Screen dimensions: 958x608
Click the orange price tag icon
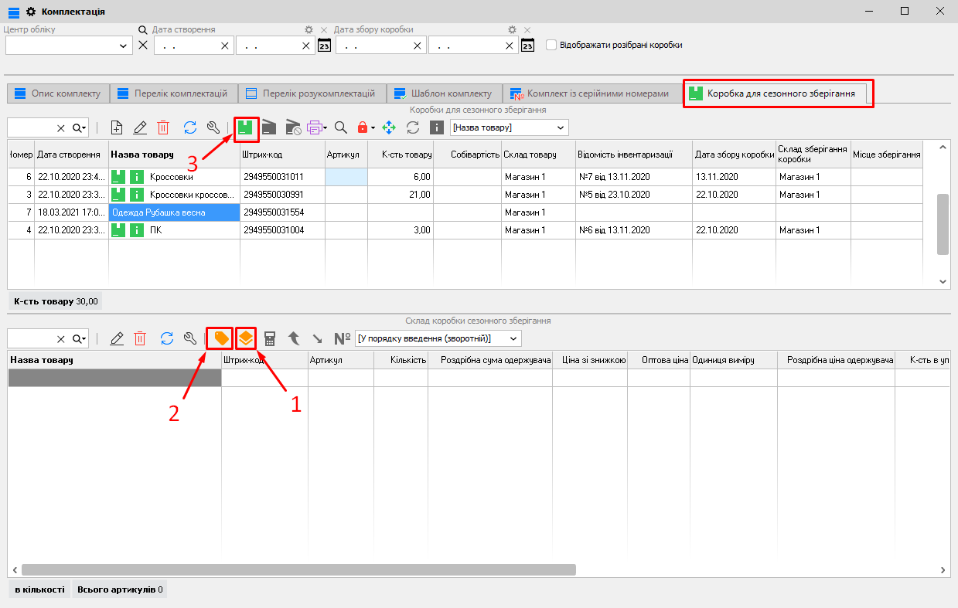coord(220,338)
